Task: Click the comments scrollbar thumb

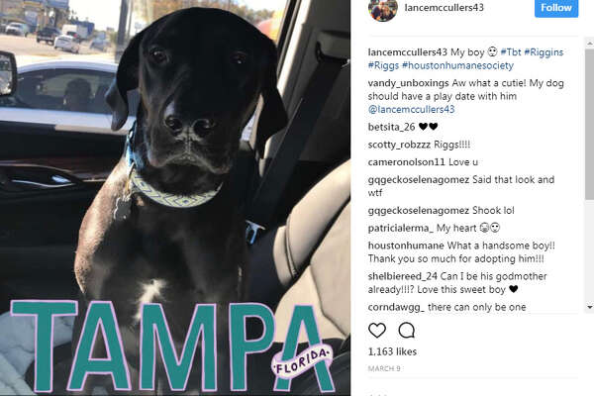Action: (x=589, y=124)
